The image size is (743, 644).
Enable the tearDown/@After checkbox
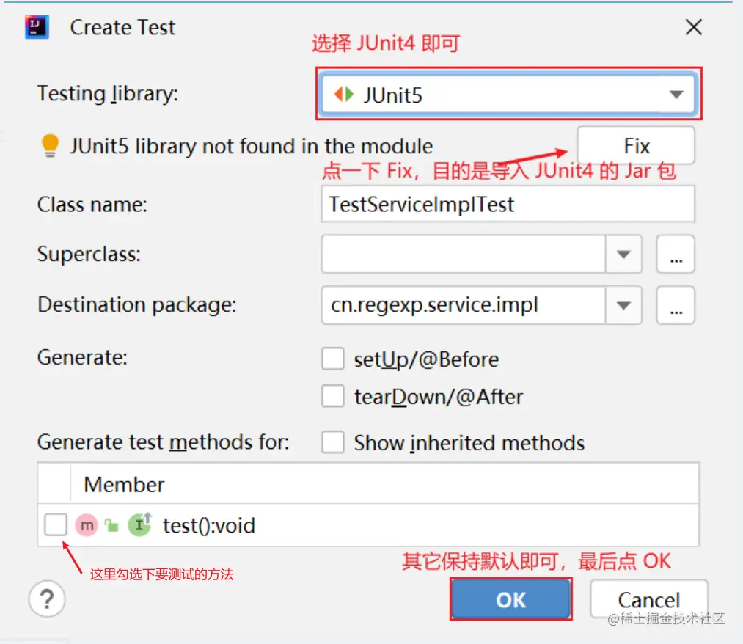click(x=333, y=395)
